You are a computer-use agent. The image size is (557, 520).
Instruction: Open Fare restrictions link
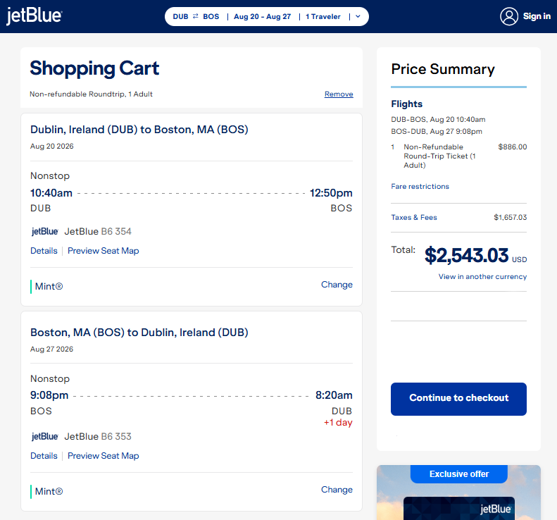(420, 187)
